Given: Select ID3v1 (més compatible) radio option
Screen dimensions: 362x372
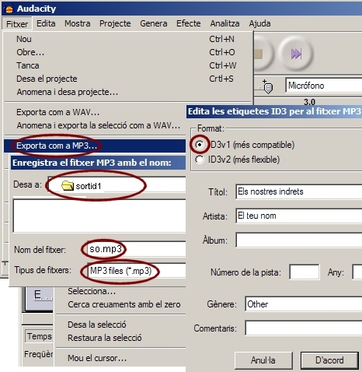Looking at the screenshot, I should point(200,145).
